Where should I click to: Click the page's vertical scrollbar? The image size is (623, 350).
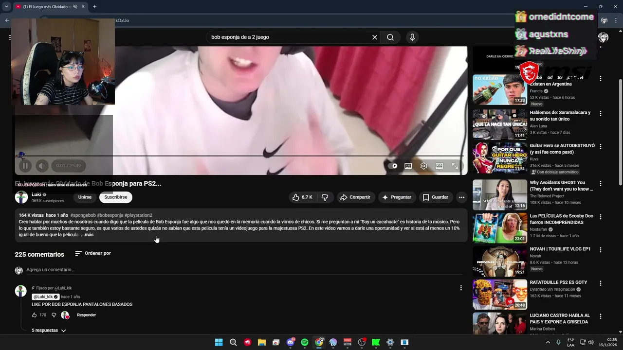pyautogui.click(x=620, y=131)
